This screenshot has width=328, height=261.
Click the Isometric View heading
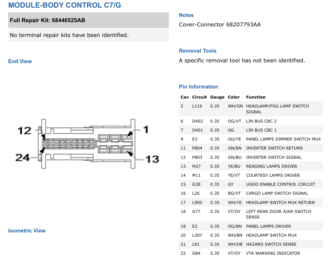tap(27, 231)
